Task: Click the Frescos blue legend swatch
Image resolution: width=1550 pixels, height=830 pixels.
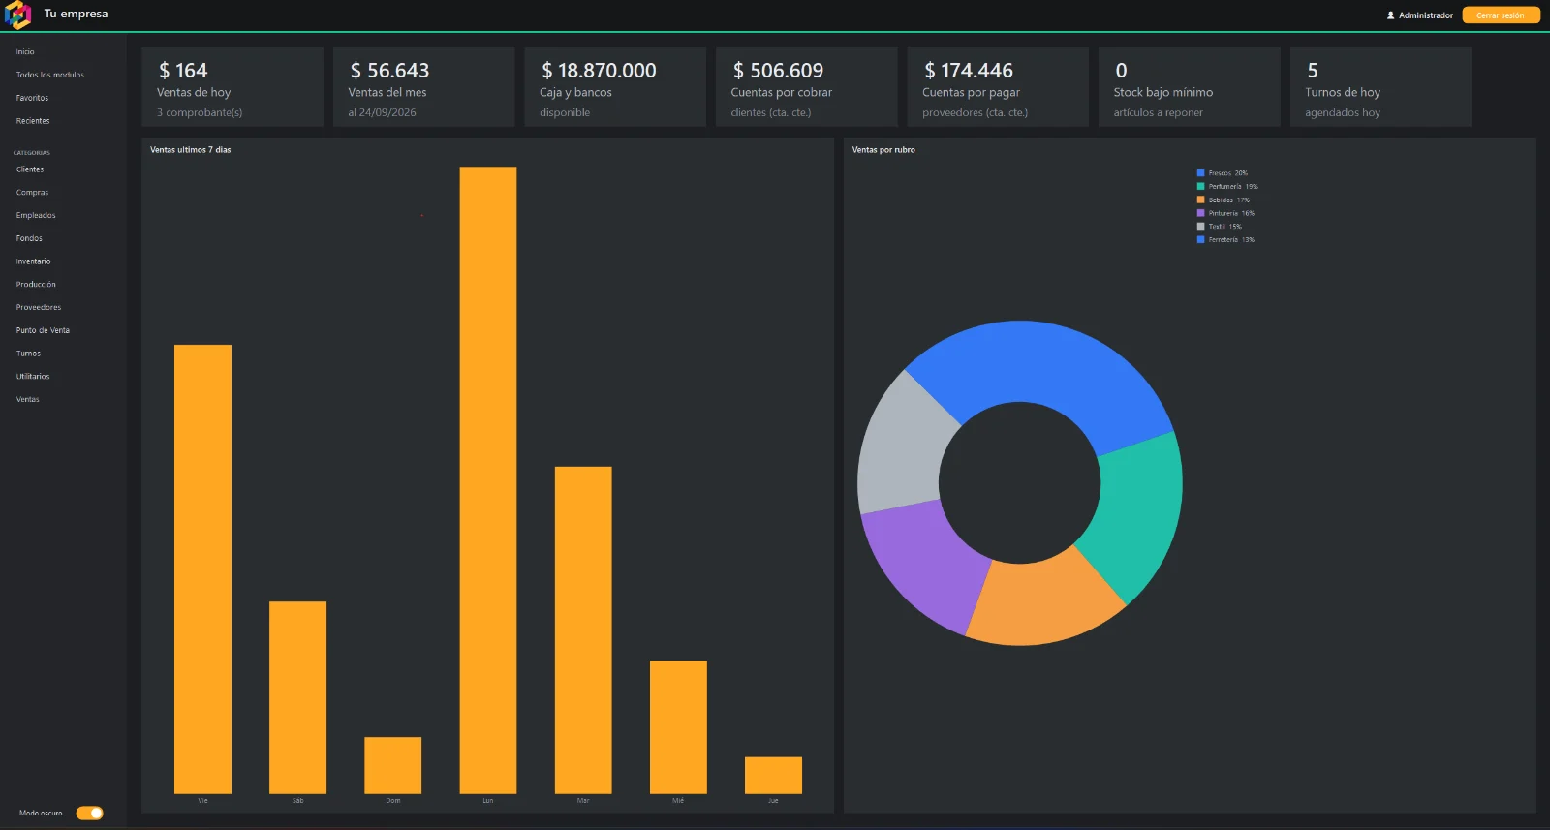Action: pos(1200,173)
